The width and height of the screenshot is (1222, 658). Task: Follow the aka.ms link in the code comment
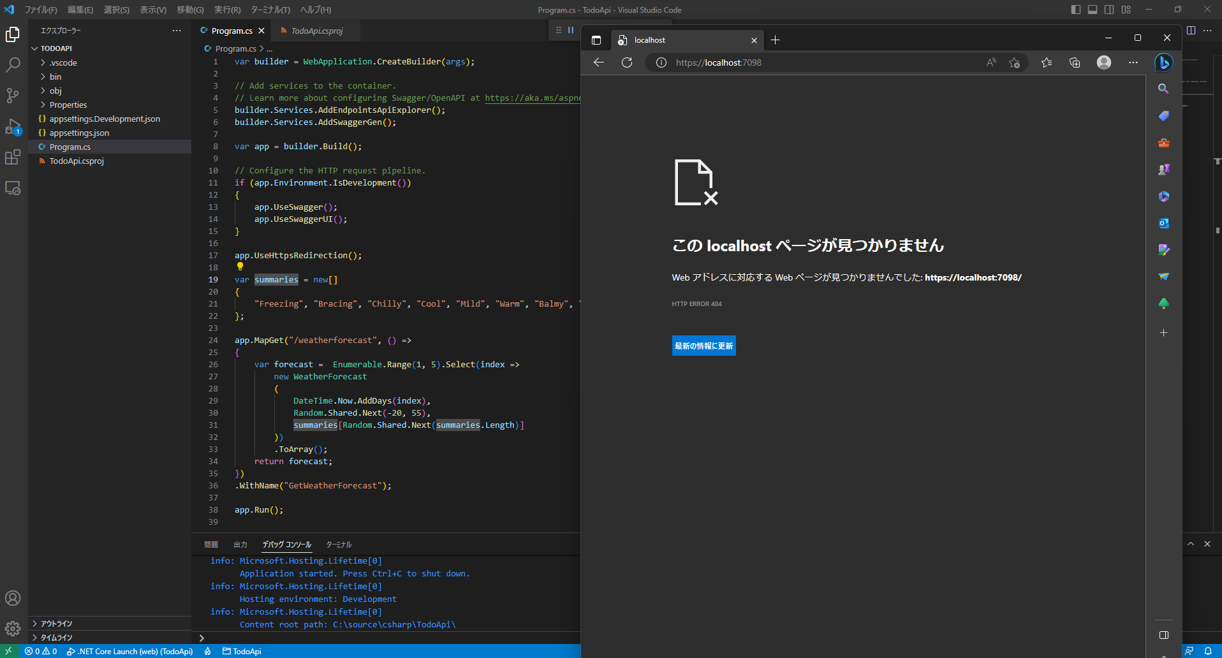click(x=532, y=98)
